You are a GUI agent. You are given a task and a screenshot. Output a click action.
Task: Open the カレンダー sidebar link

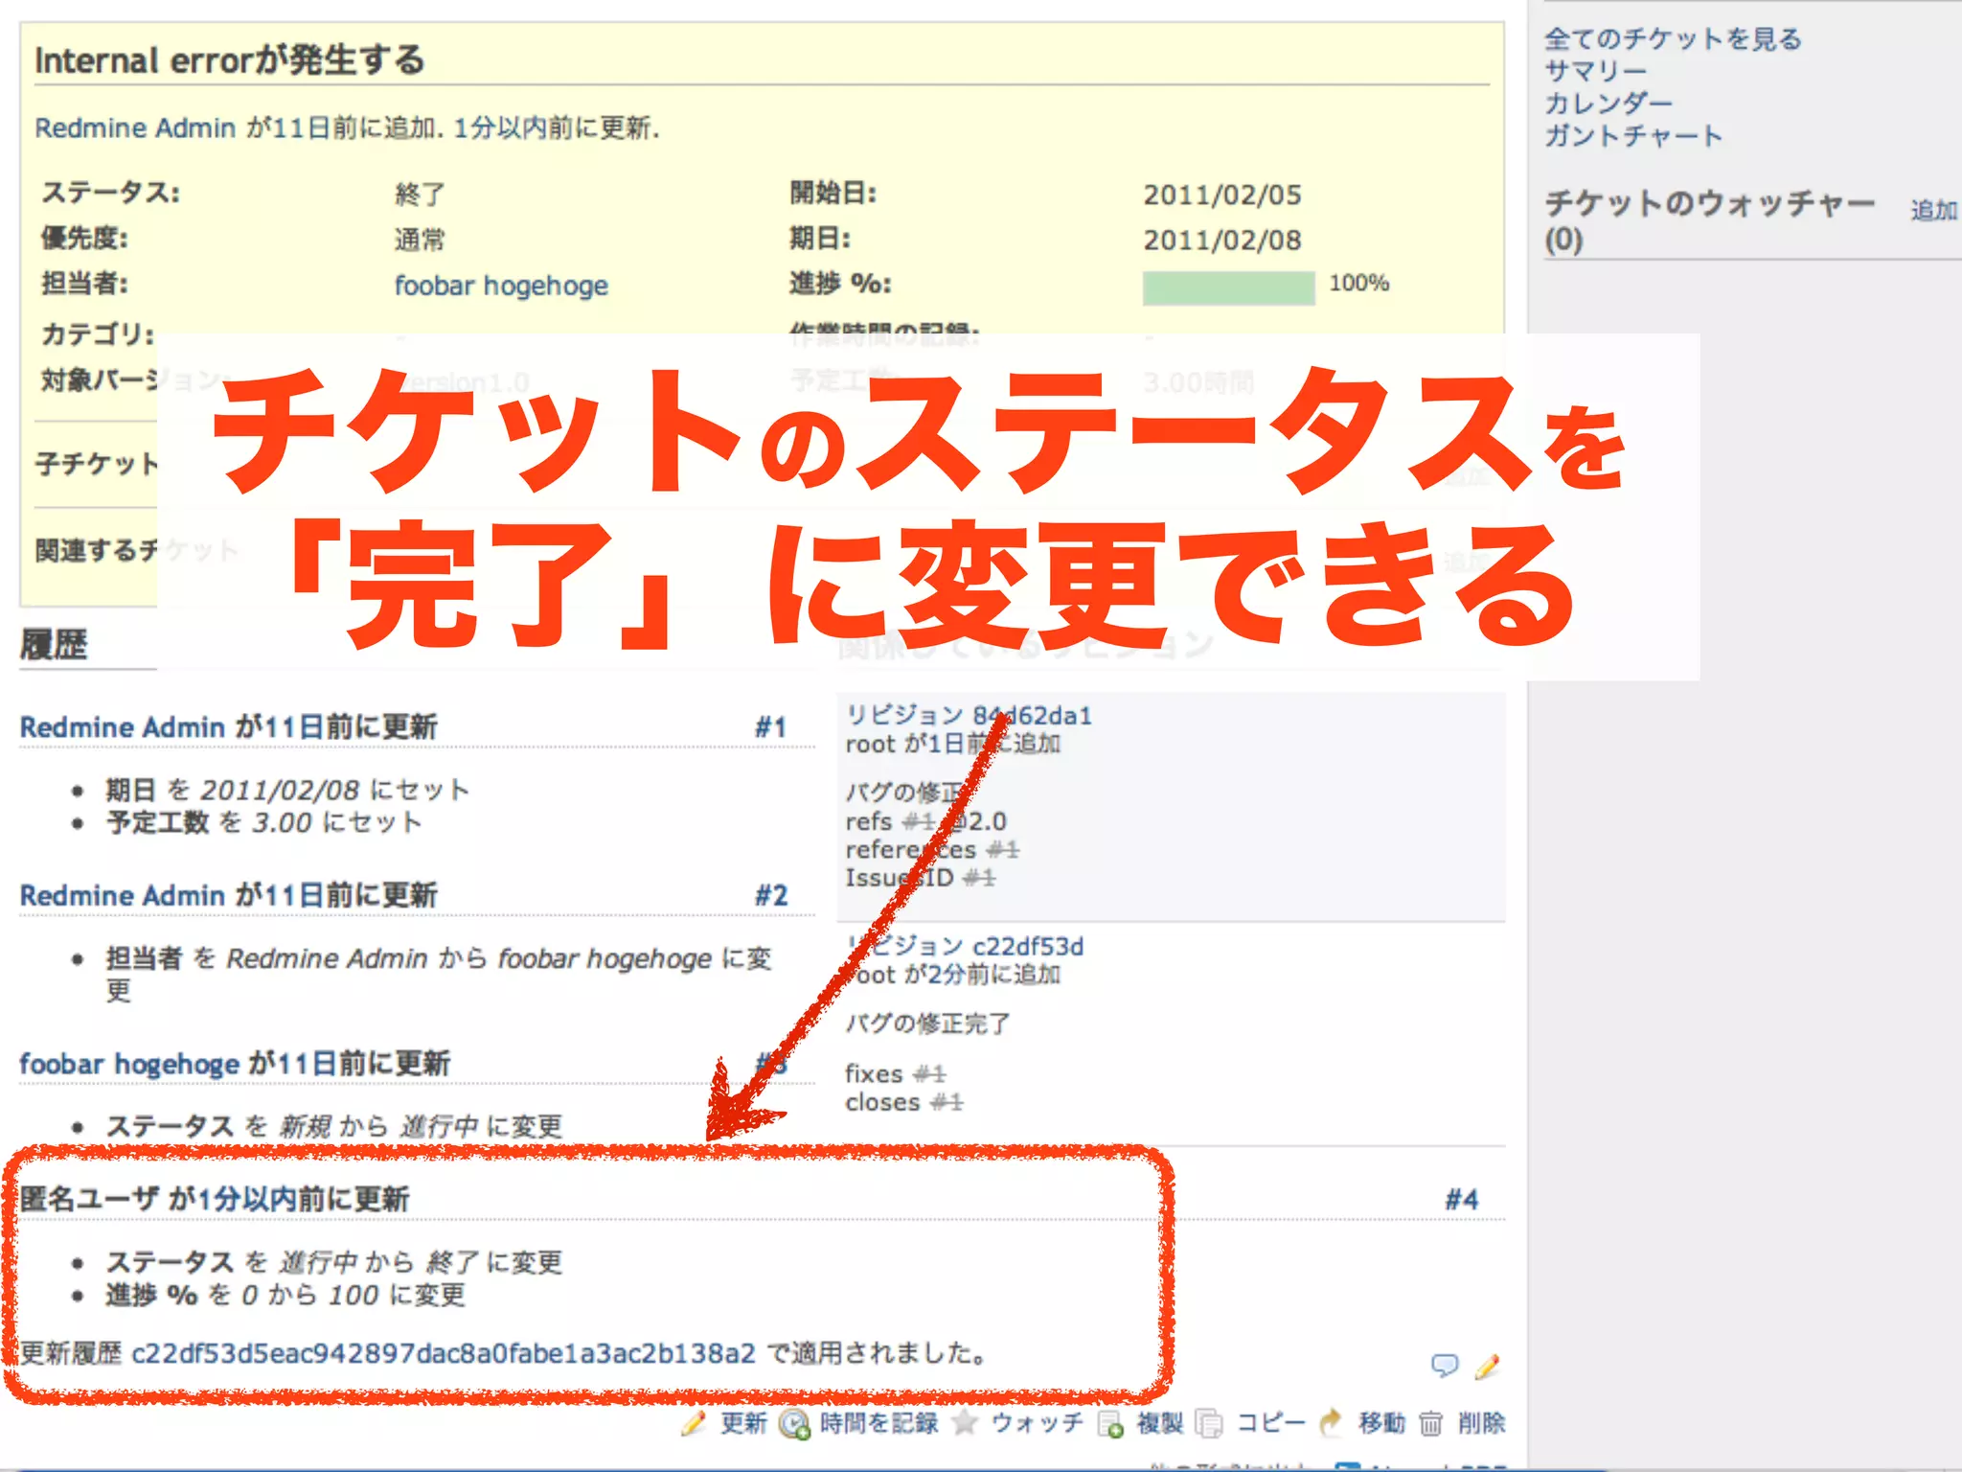[x=1608, y=103]
